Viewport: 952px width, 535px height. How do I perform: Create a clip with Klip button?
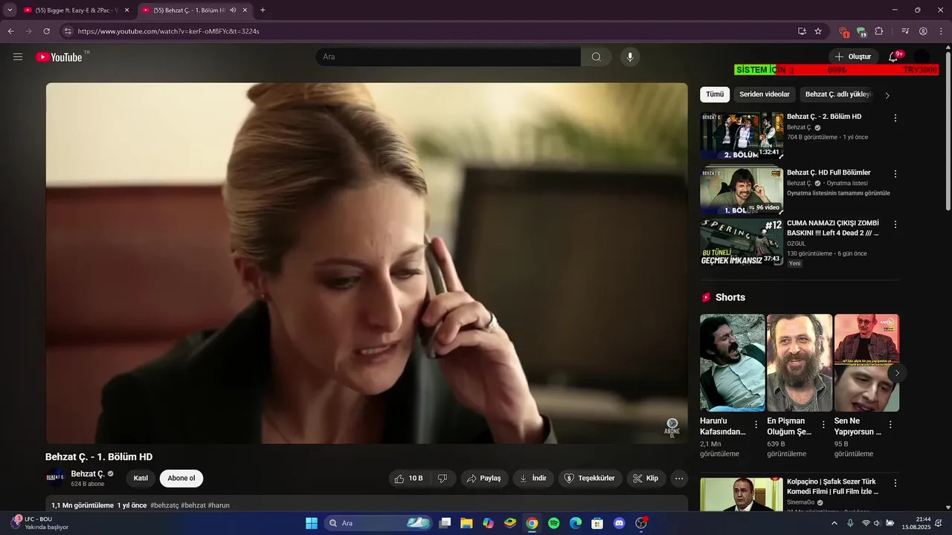click(x=646, y=479)
